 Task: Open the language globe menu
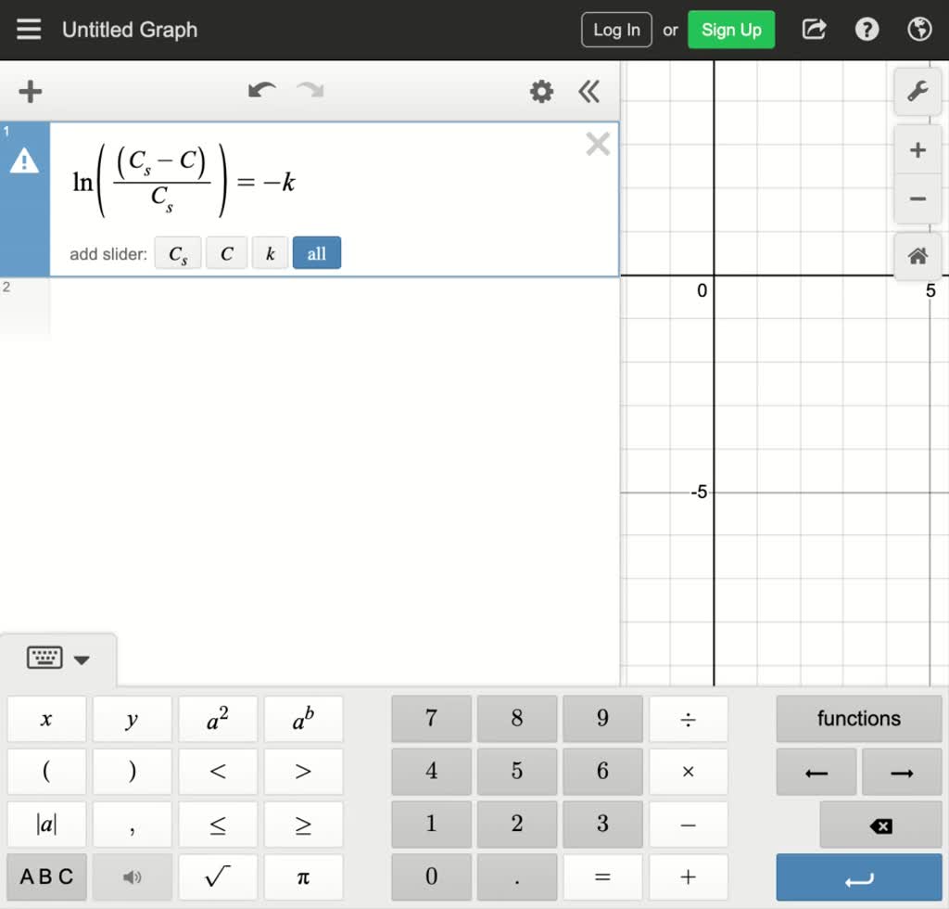tap(919, 30)
